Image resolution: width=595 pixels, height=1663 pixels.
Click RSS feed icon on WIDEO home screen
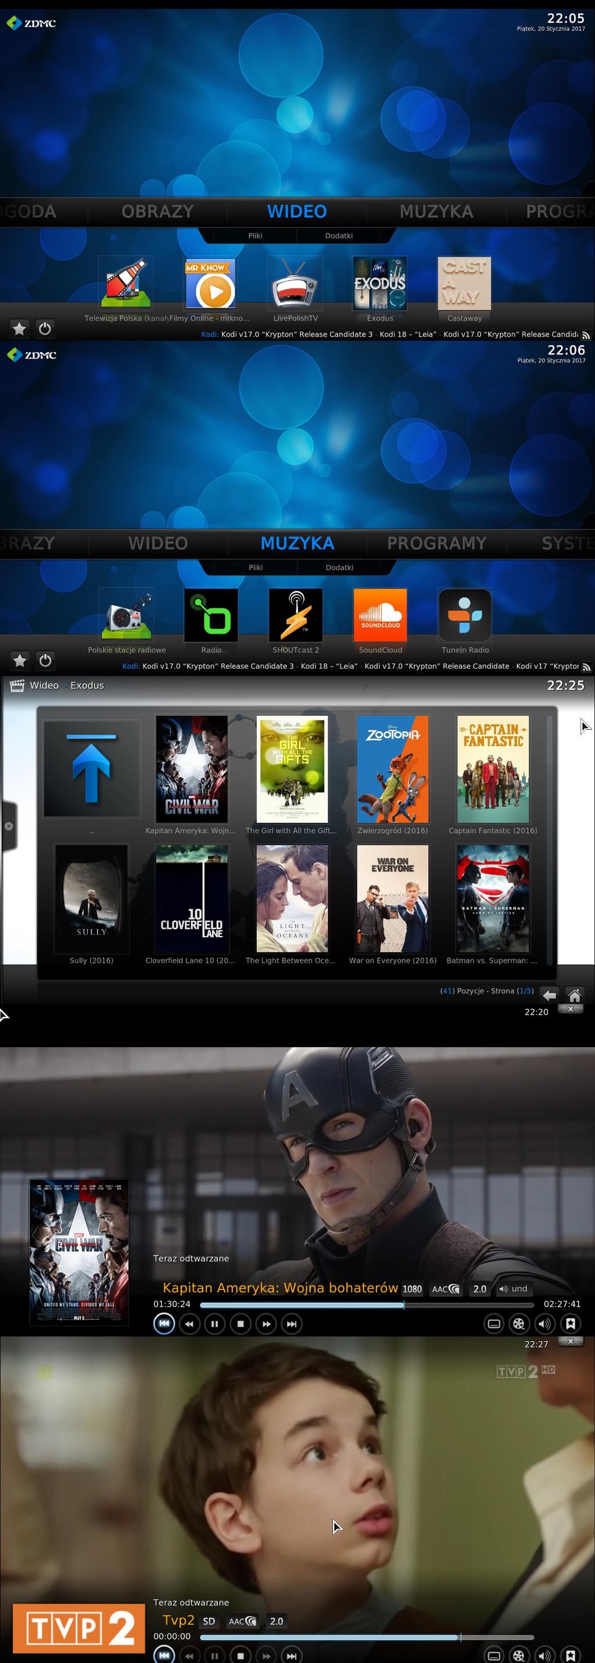point(586,335)
